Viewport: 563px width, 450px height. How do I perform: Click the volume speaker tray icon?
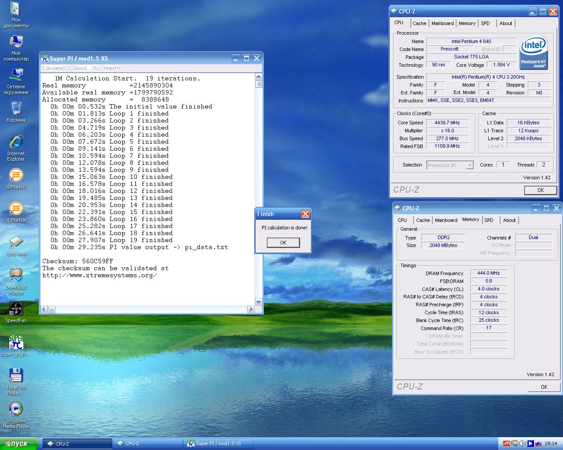coord(523,443)
